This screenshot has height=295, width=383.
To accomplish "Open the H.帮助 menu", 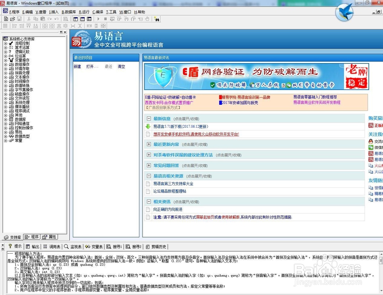I will coord(139,12).
